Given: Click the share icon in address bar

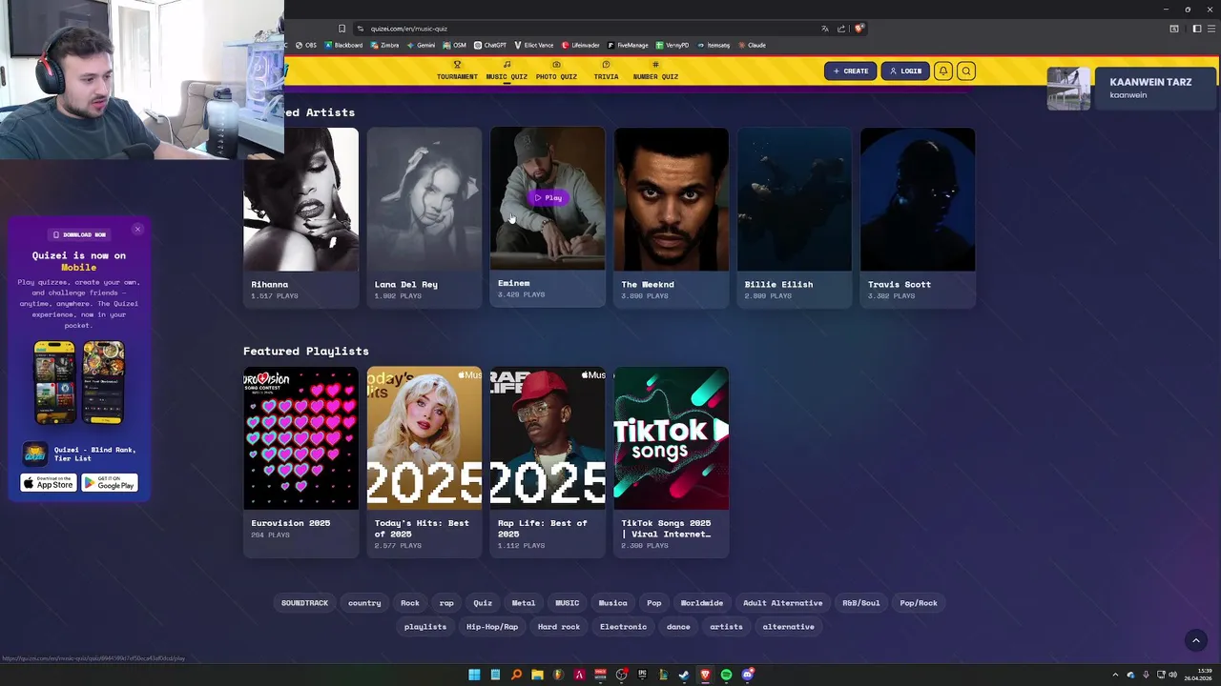Looking at the screenshot, I should 842,29.
